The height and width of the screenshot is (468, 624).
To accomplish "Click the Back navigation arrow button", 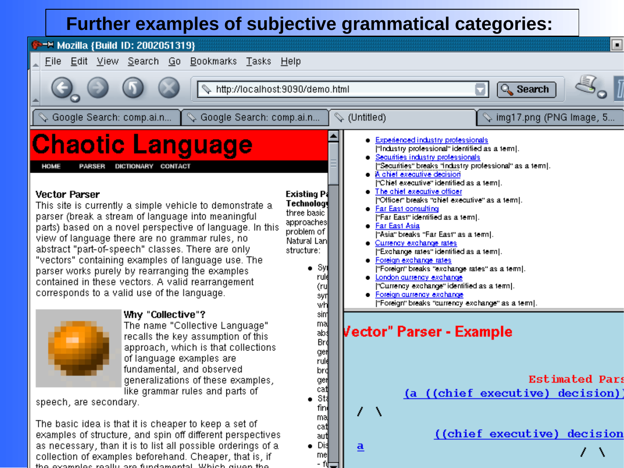I will [x=62, y=88].
